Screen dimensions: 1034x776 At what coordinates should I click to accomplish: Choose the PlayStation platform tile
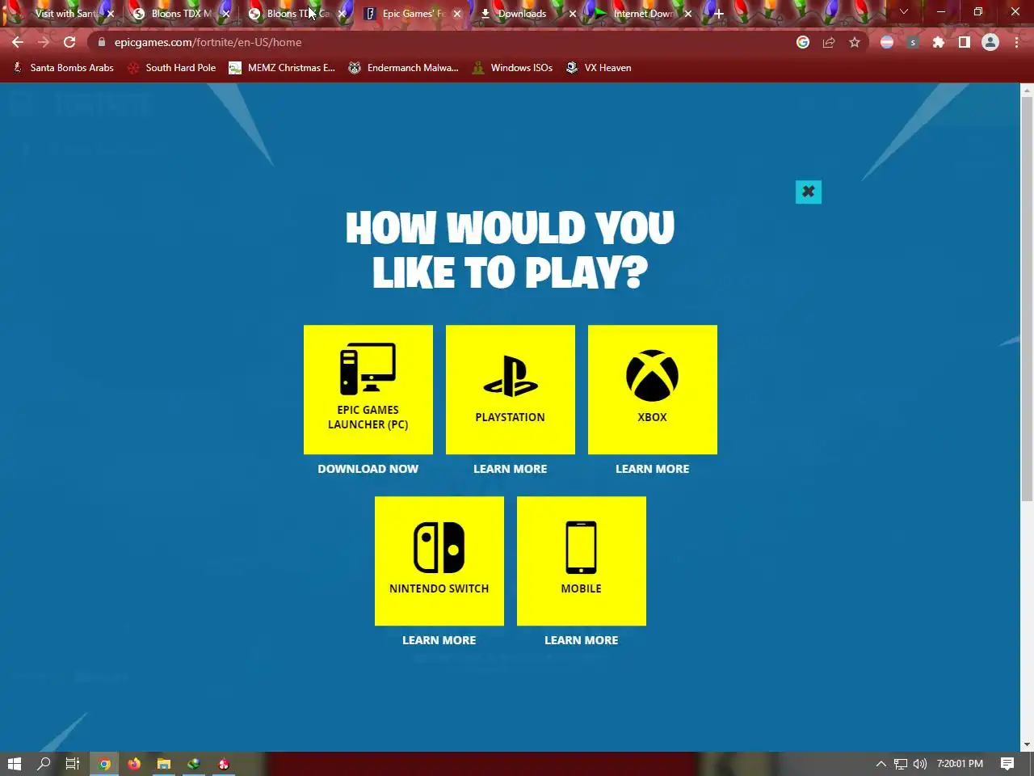click(511, 390)
